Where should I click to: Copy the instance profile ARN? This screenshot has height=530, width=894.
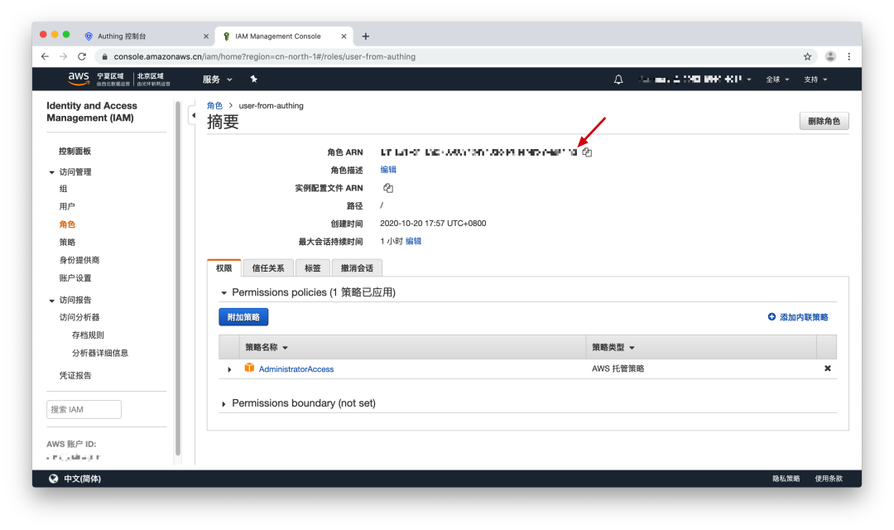click(388, 188)
